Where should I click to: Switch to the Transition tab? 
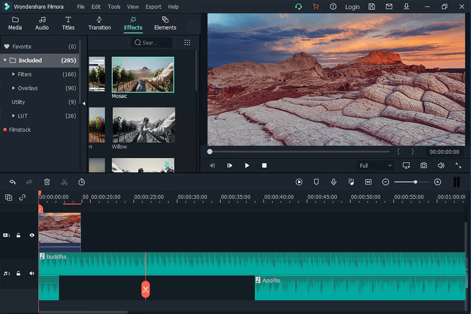click(x=100, y=24)
